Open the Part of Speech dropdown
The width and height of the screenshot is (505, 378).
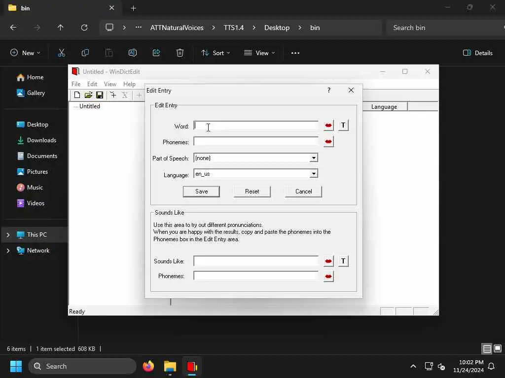(x=314, y=158)
